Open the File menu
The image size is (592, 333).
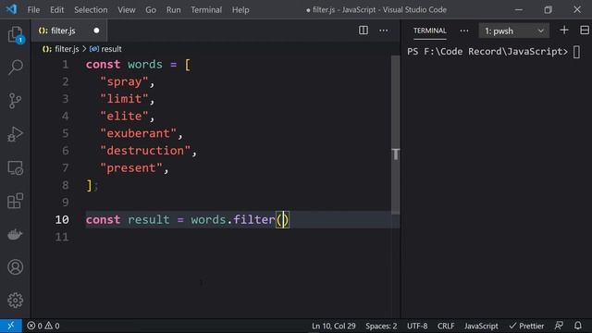(33, 10)
